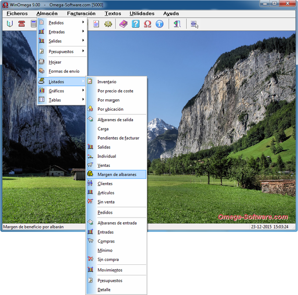Click the menu pointer toolbar icon
This screenshot has height=295, width=298.
[x=195, y=25]
